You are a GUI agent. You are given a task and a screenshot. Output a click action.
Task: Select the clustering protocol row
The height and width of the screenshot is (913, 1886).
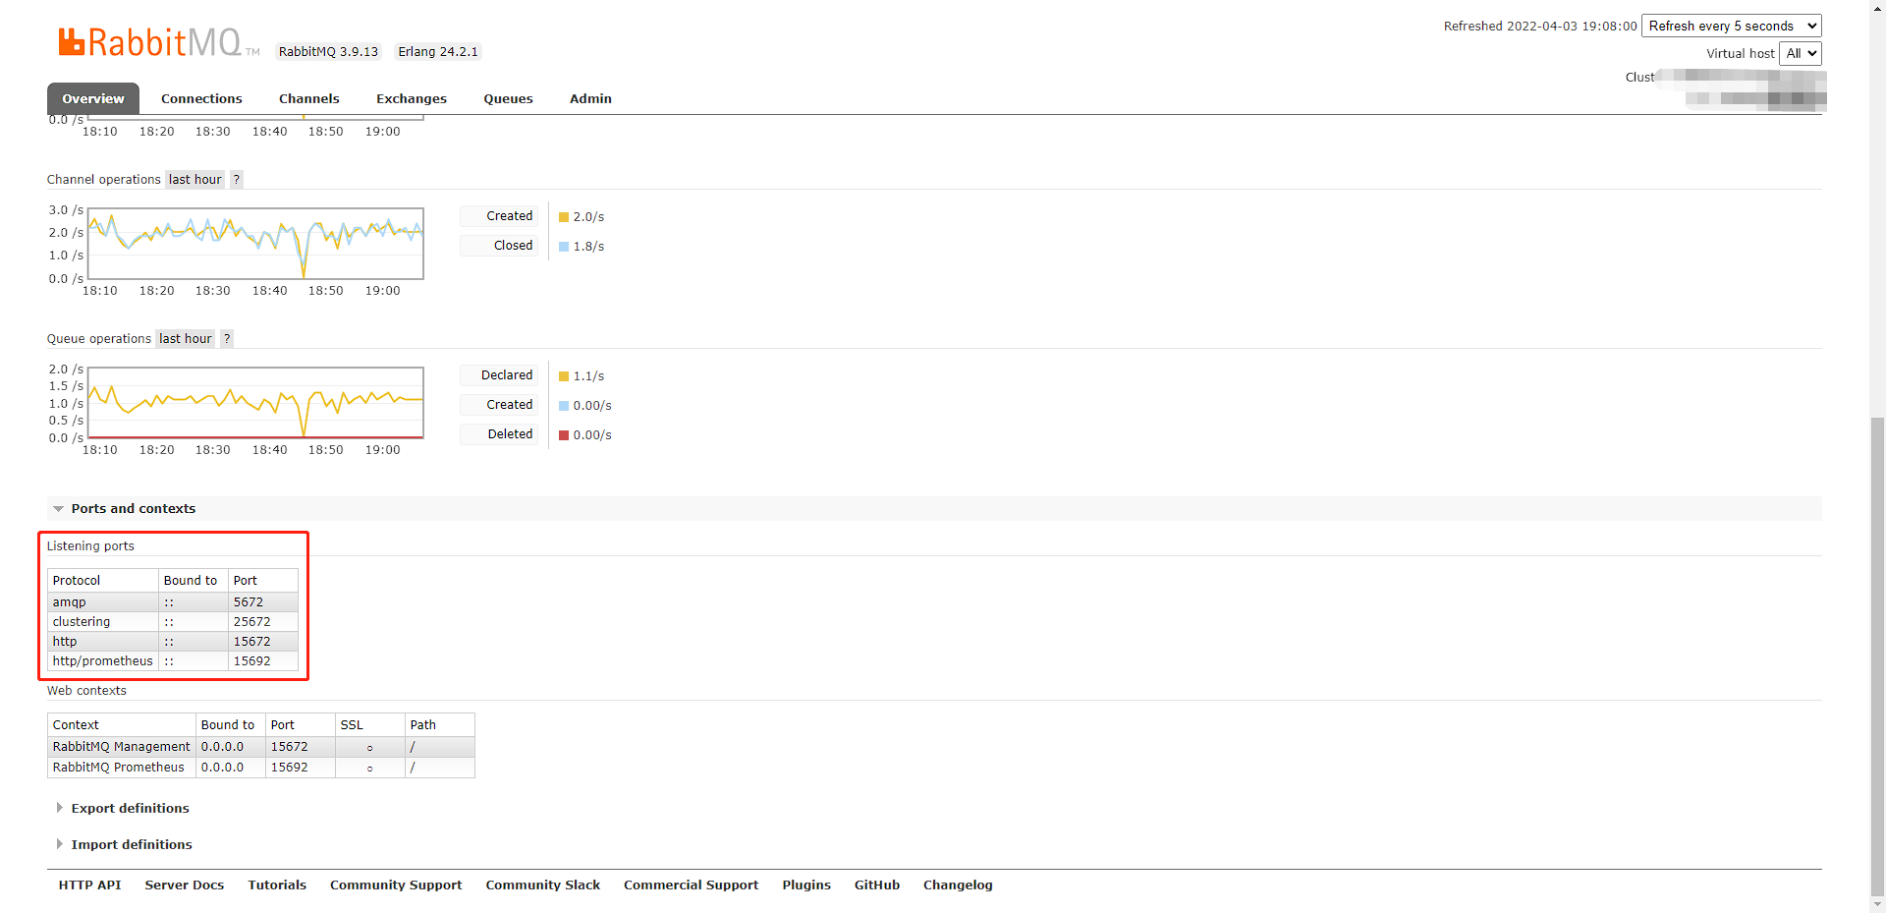coord(173,621)
